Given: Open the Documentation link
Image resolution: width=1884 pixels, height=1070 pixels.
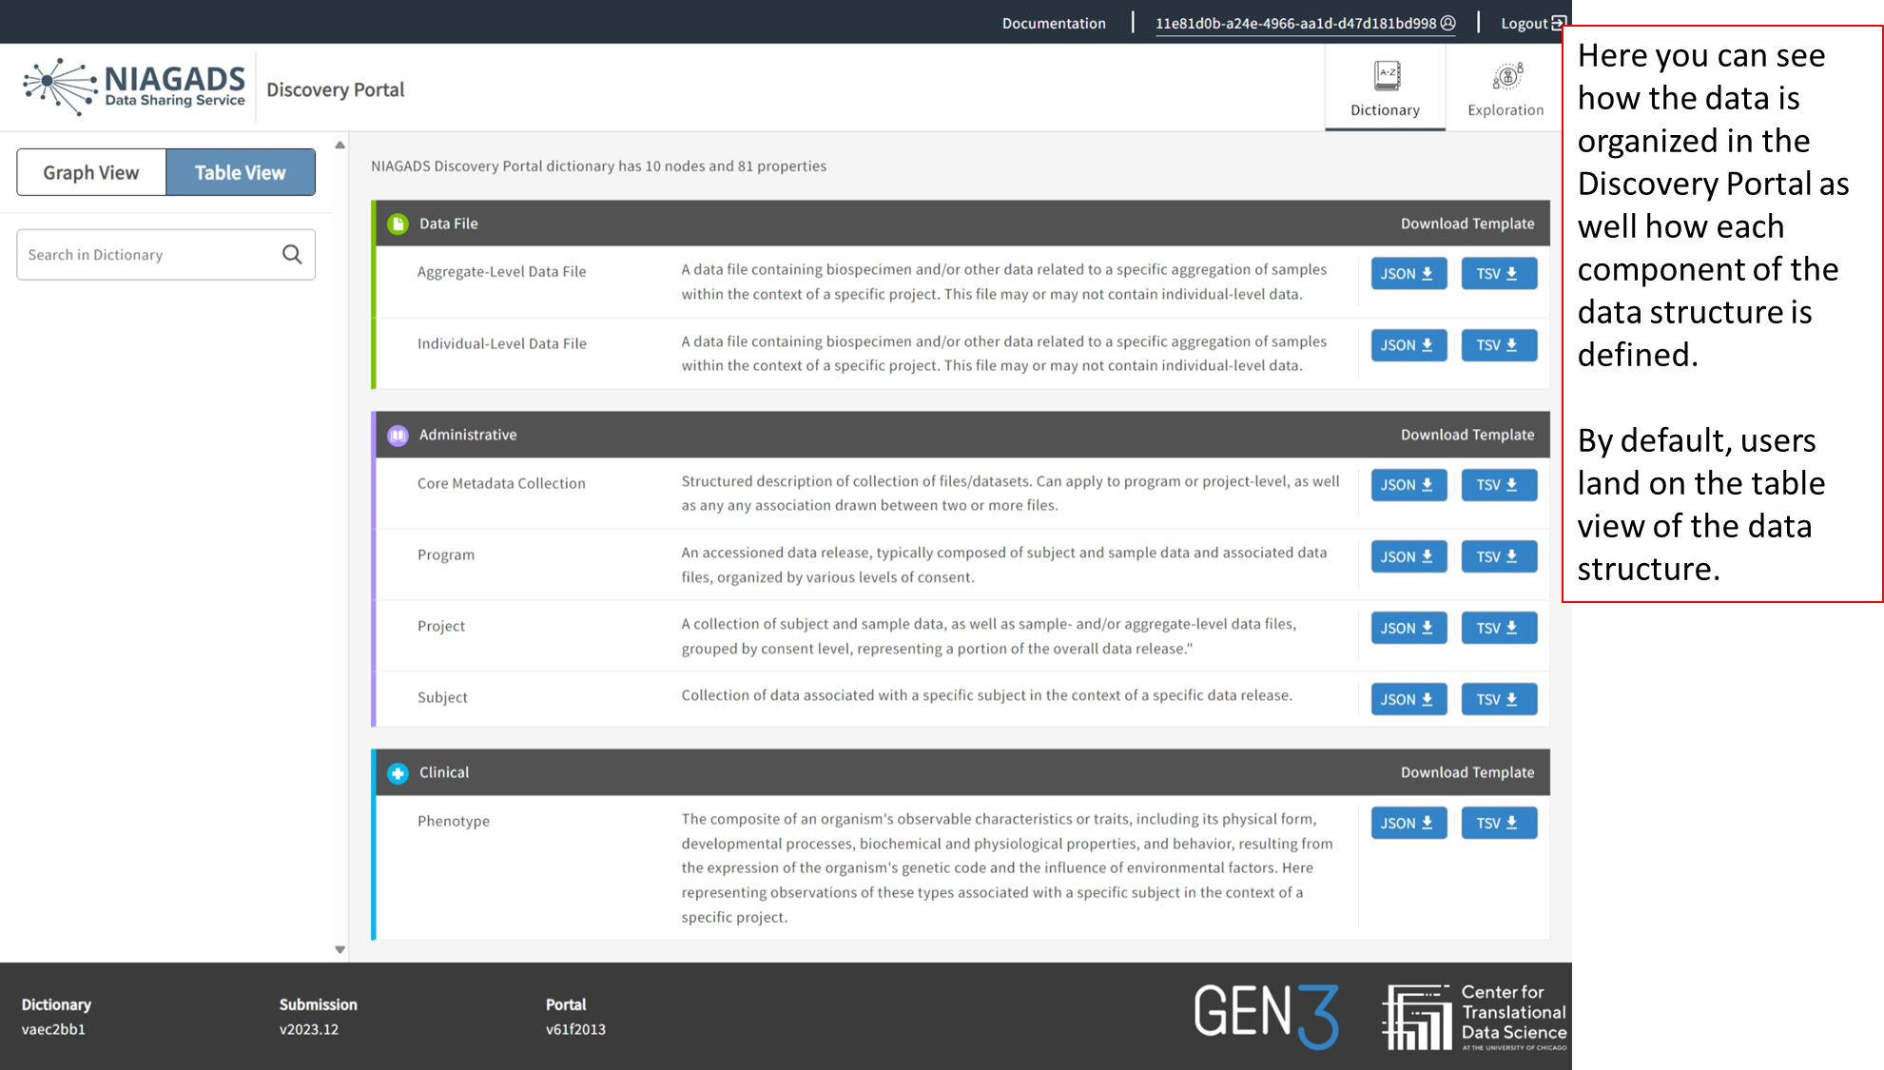Looking at the screenshot, I should coord(1054,23).
